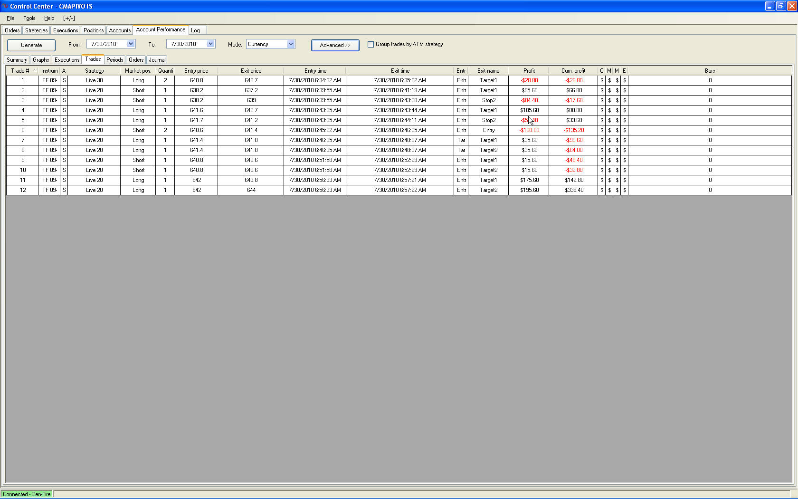Switch to the main Executions tab
The width and height of the screenshot is (798, 499).
tap(66, 30)
